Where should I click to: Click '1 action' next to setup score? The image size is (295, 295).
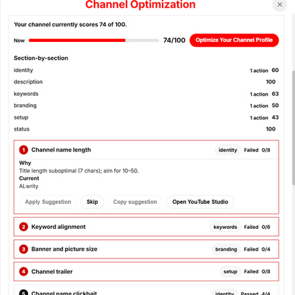click(259, 118)
